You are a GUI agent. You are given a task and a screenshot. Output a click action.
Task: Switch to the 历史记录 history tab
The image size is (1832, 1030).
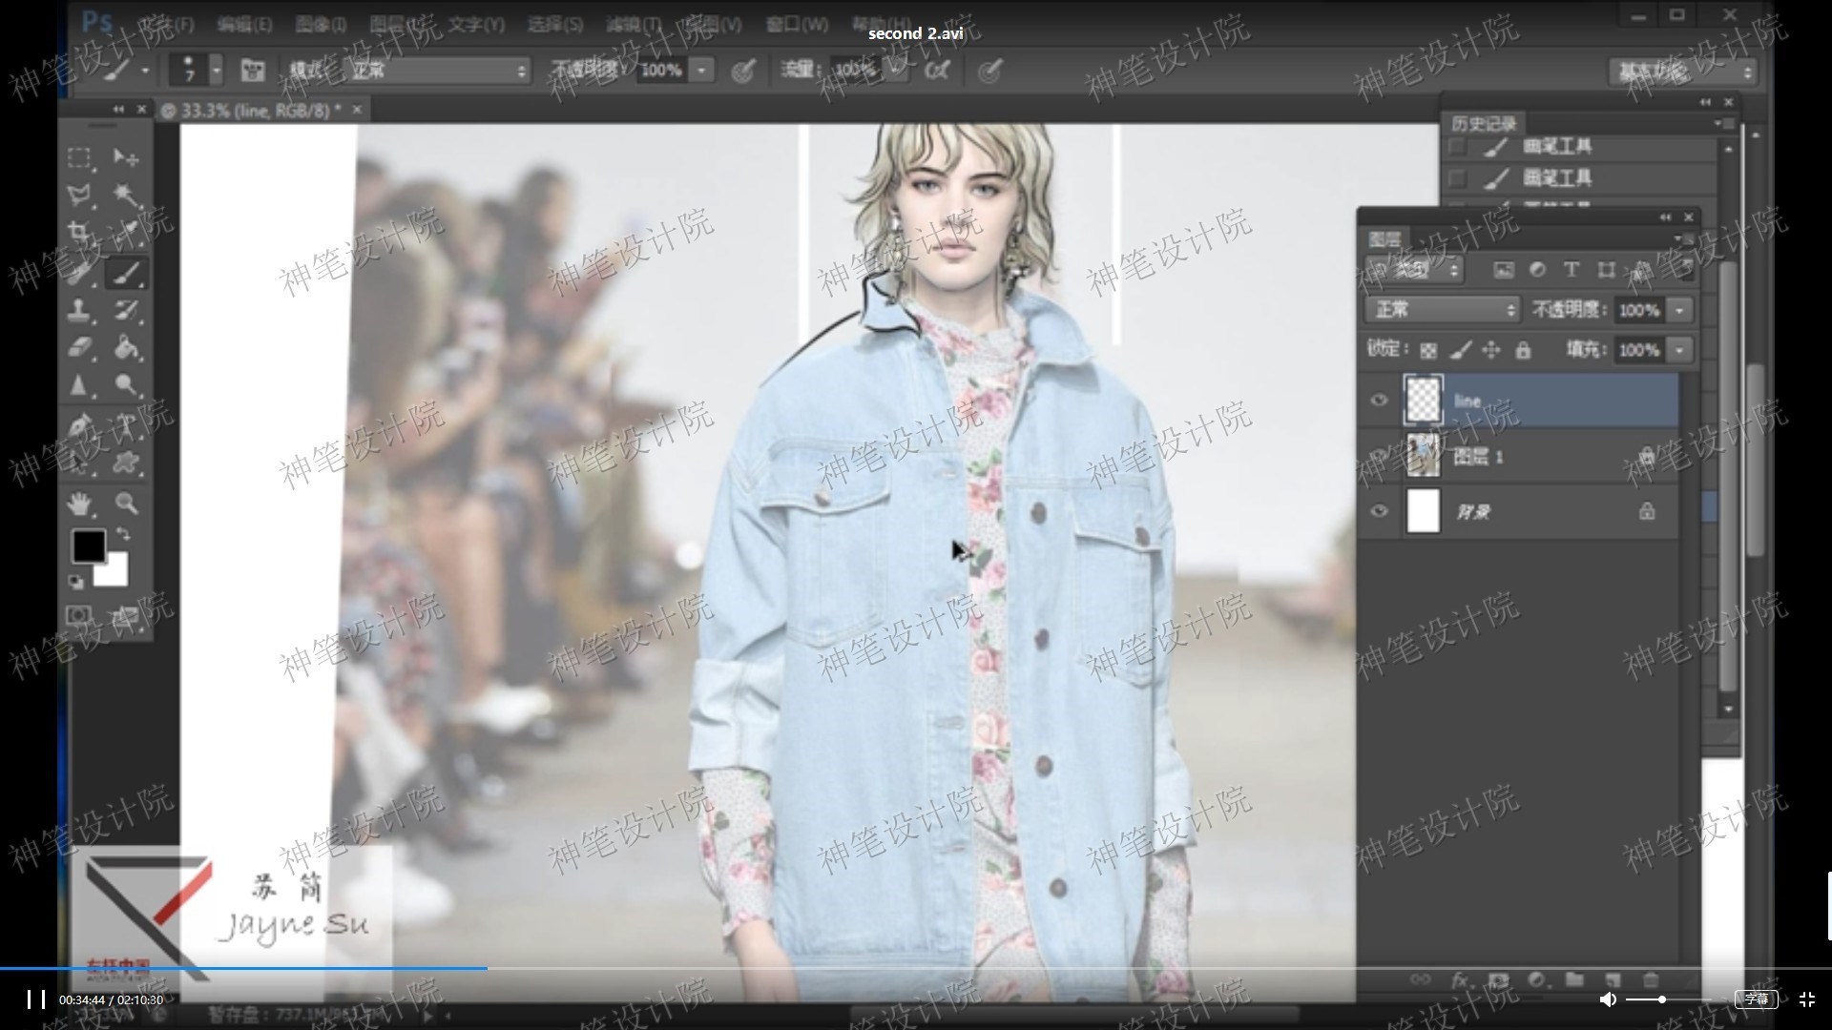point(1484,124)
